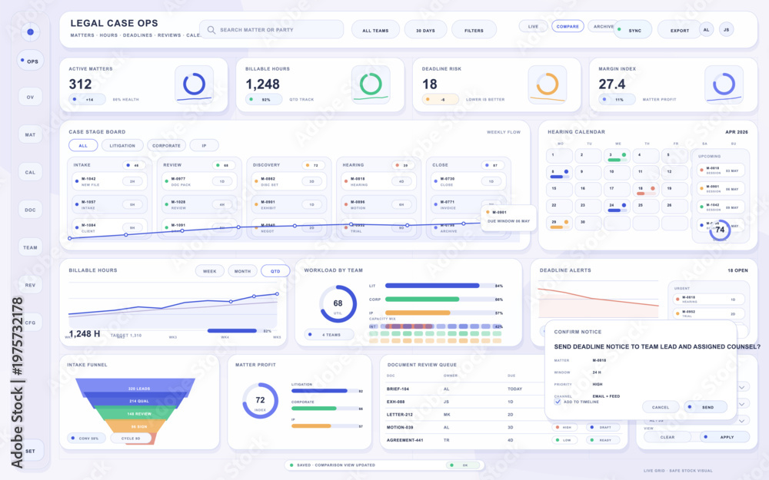Click the AL user avatar
Image resolution: width=769 pixels, height=480 pixels.
point(706,29)
